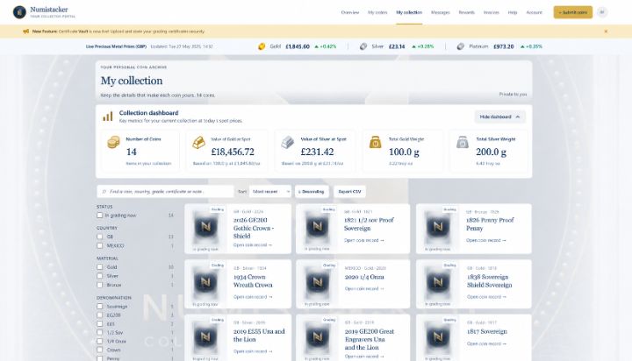Check the Sovereign denomination filter
This screenshot has height=361, width=632.
pos(99,307)
